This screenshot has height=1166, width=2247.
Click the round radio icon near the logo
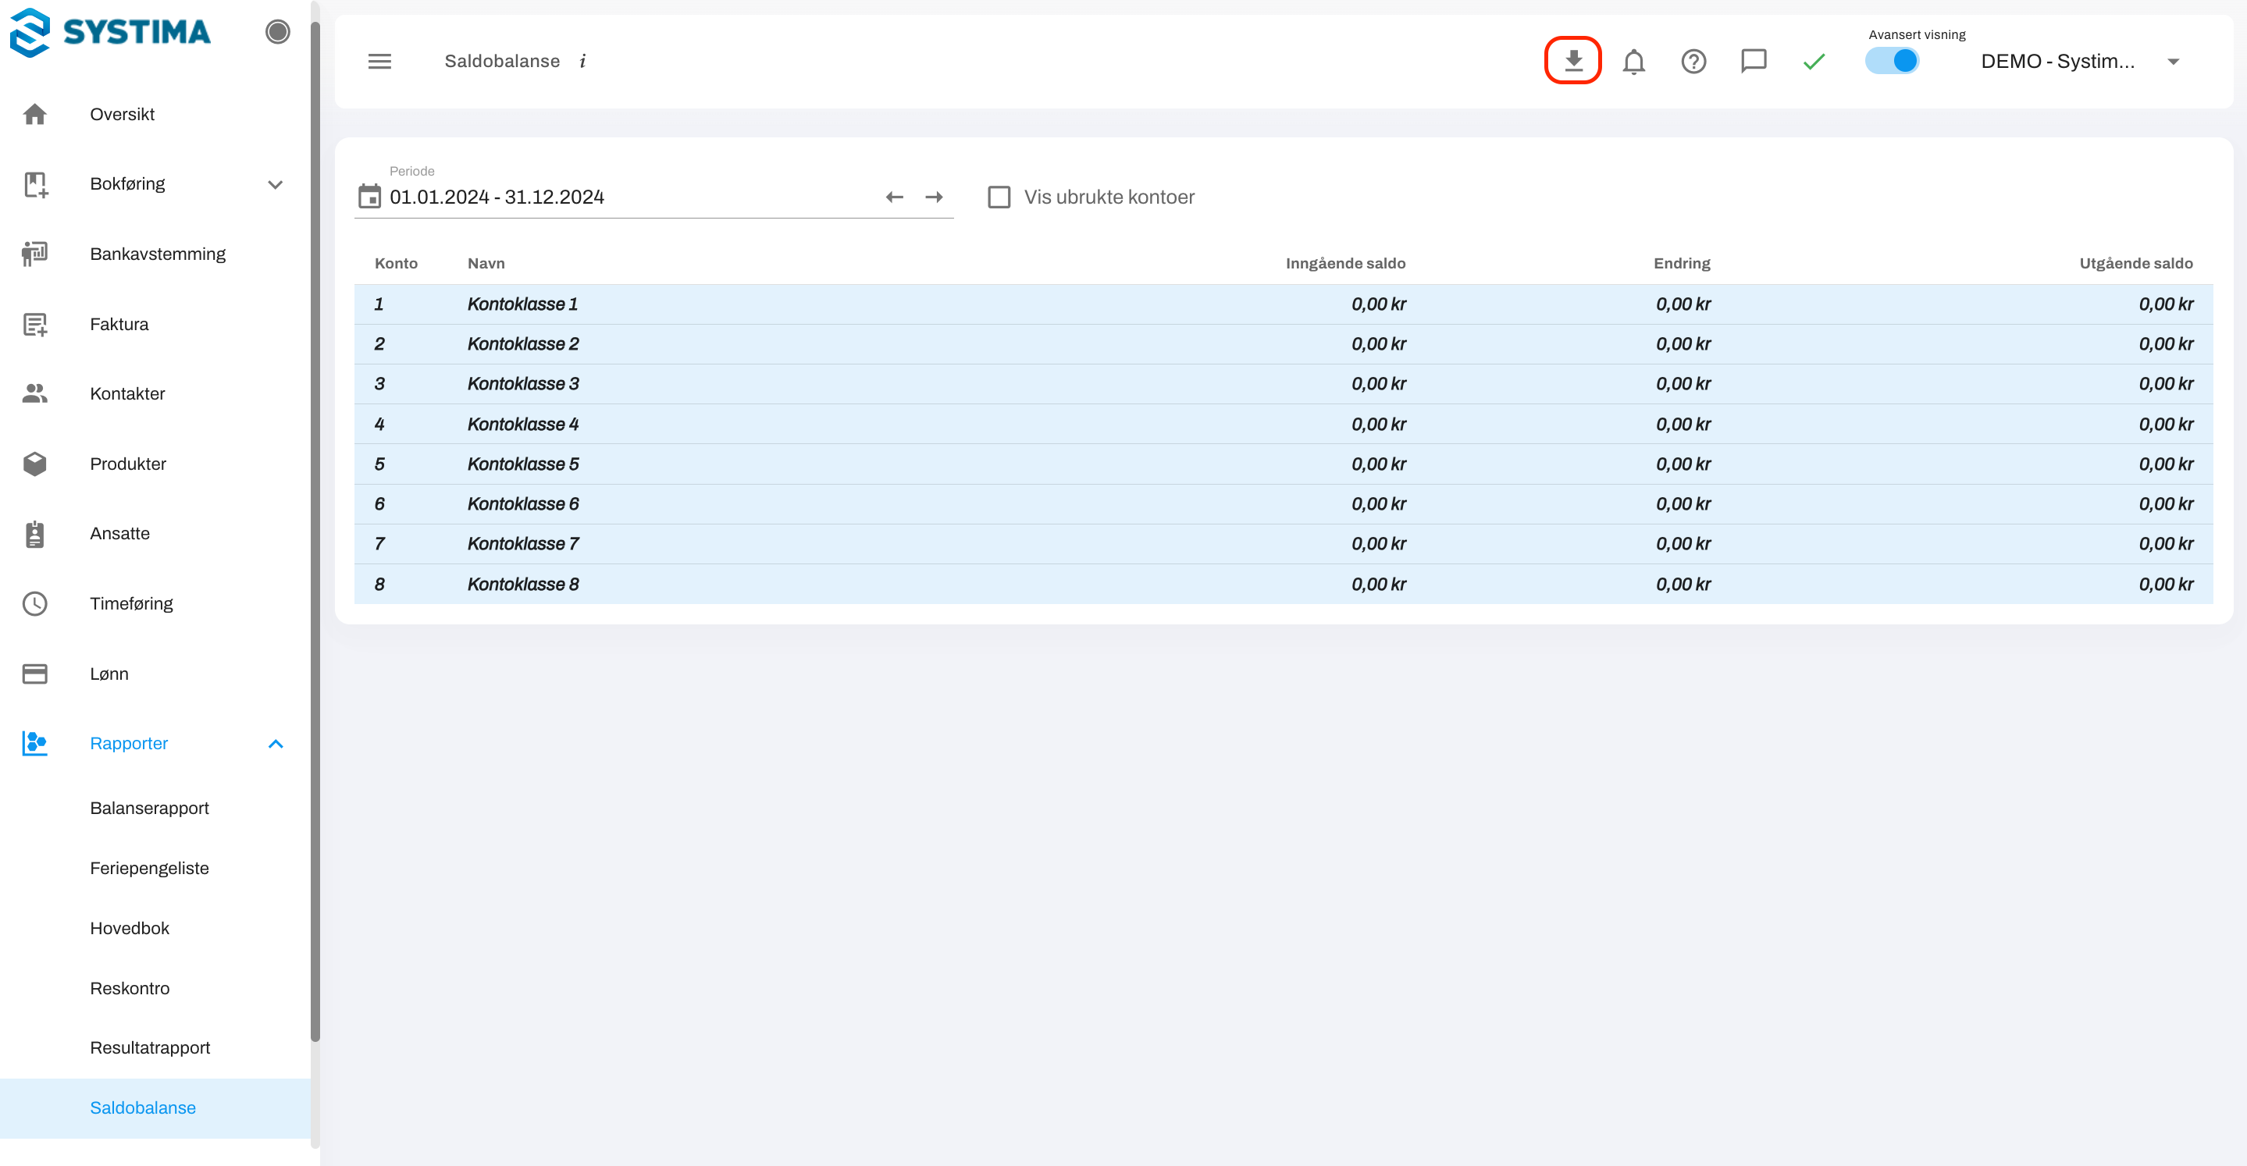tap(277, 32)
